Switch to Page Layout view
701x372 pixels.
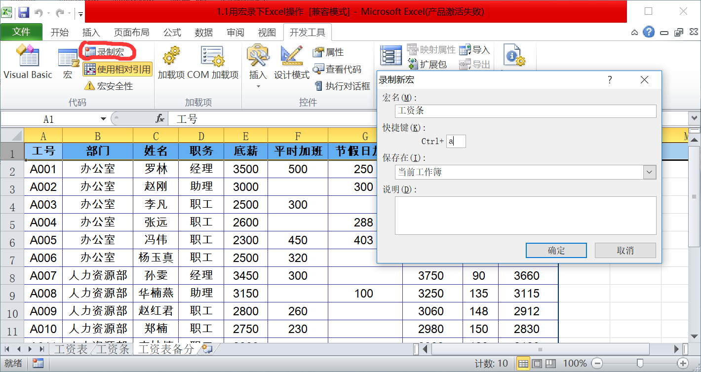(536, 364)
